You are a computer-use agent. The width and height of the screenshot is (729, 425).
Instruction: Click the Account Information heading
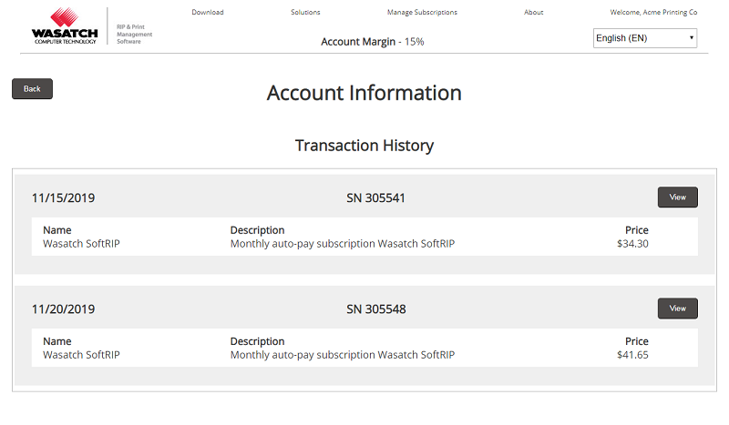364,93
